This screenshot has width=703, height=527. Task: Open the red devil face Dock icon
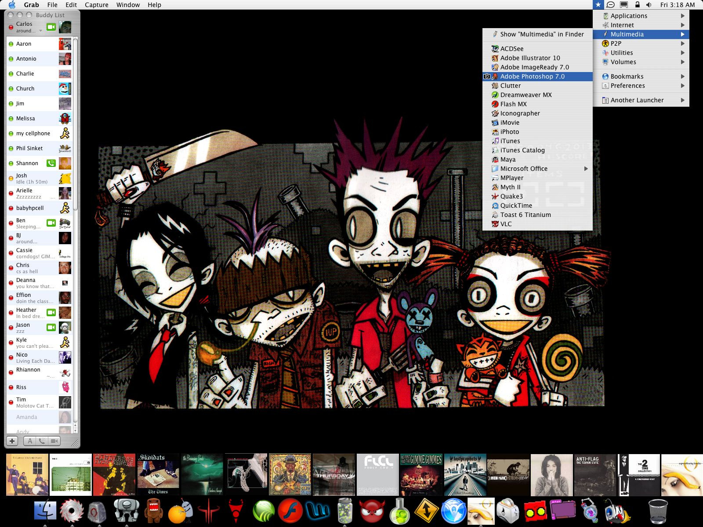[x=372, y=512]
